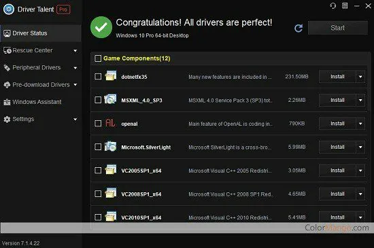Screen dimensions: 374x248
Task: Click the Start scan button
Action: pyautogui.click(x=337, y=28)
